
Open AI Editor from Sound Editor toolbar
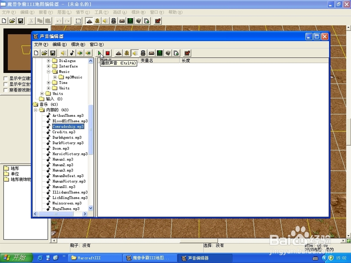[160, 53]
